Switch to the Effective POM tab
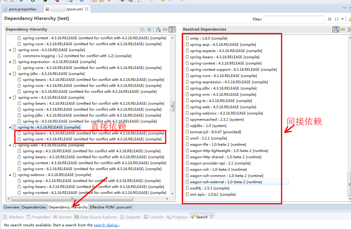Viewport: 351px width, 229px height. click(102, 207)
